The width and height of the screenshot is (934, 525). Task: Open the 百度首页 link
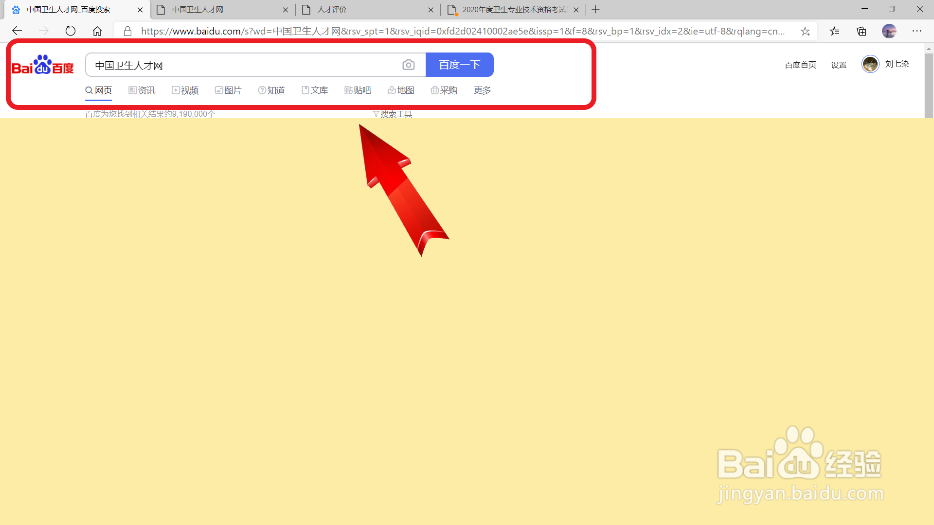click(x=800, y=65)
